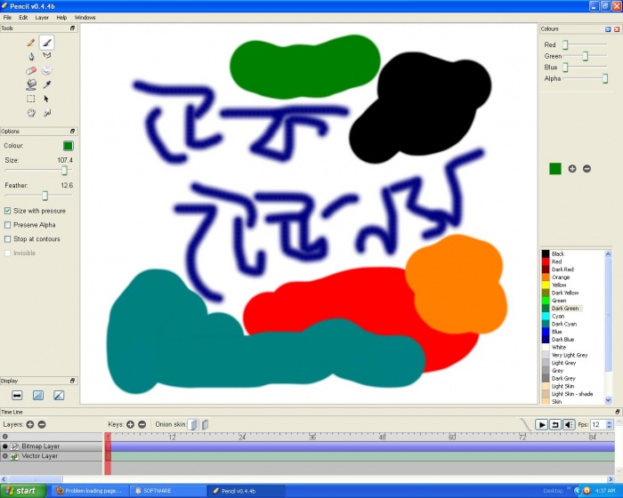Viewport: 623px width, 498px height.
Task: Toggle Vector Layer visibility dot
Action: [x=4, y=456]
